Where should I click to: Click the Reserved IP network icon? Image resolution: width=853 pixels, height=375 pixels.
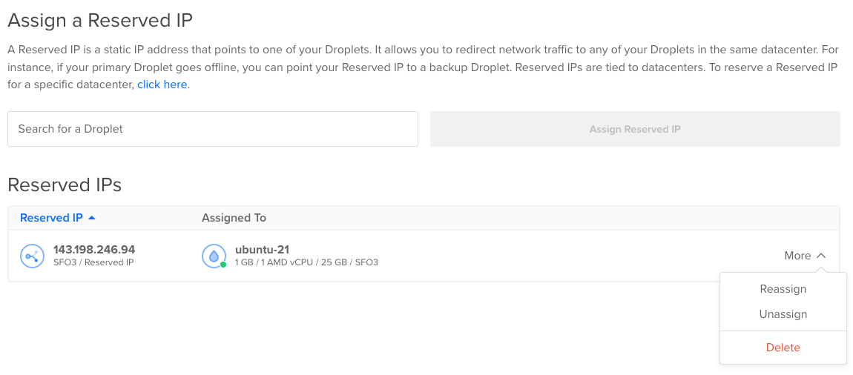pos(32,256)
